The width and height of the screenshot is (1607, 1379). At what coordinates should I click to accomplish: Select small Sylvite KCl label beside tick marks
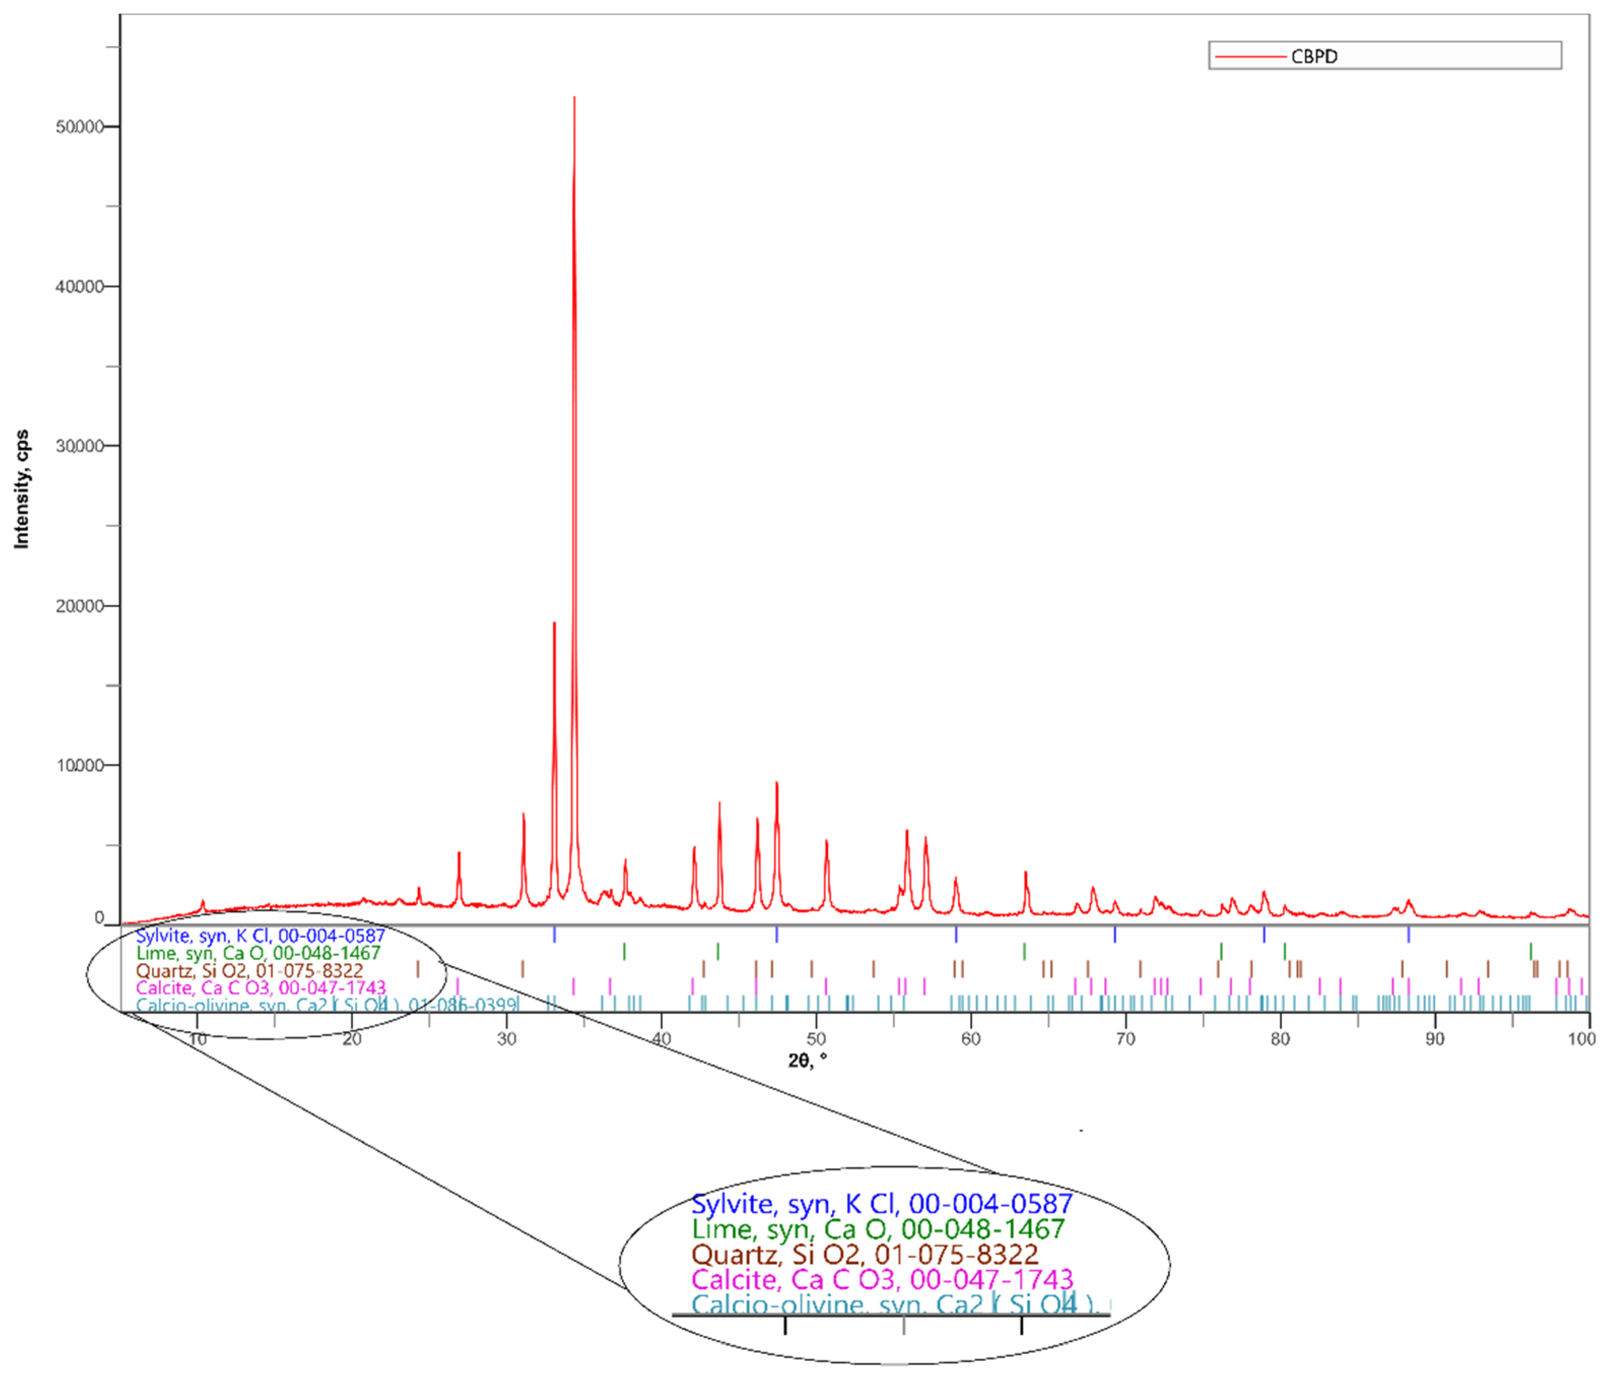pyautogui.click(x=260, y=936)
